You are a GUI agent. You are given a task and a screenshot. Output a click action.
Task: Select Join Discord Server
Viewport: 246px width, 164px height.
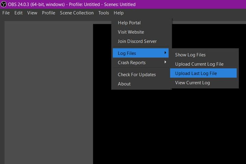pos(137,41)
